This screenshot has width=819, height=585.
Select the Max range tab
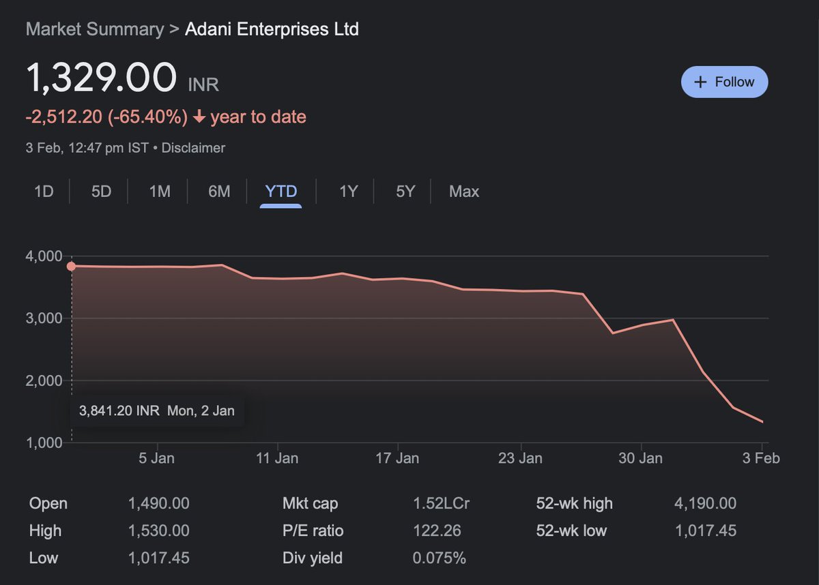point(464,192)
